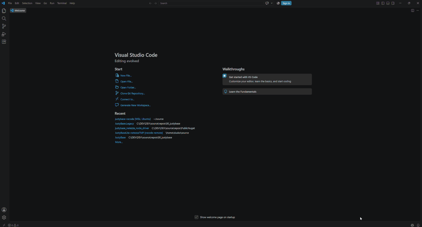The width and height of the screenshot is (422, 227).
Task: Open the Customize Layout icon
Action: [378, 3]
